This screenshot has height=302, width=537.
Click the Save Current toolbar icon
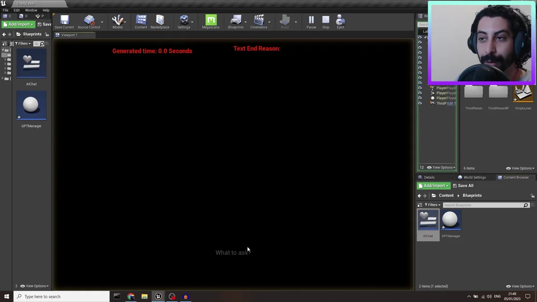tap(64, 21)
